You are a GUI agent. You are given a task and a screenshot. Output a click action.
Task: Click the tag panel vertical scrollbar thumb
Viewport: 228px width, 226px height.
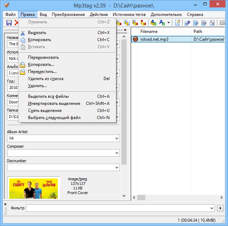coord(124,102)
